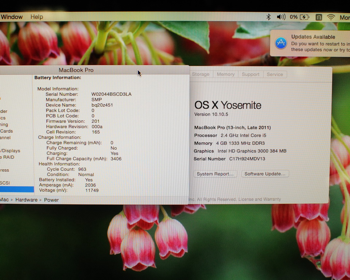Click the Health Information heading
Screen dimensions: 350x280
(x=59, y=164)
